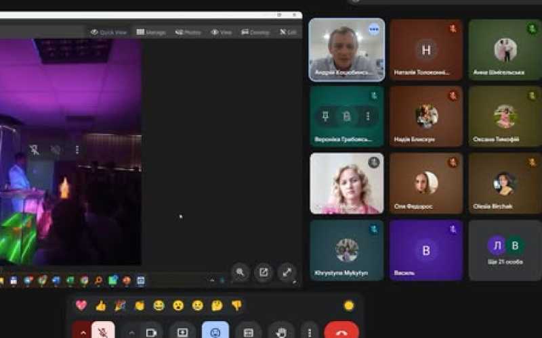
Task: Select the Оля Федорос participant tile
Action: click(x=426, y=183)
